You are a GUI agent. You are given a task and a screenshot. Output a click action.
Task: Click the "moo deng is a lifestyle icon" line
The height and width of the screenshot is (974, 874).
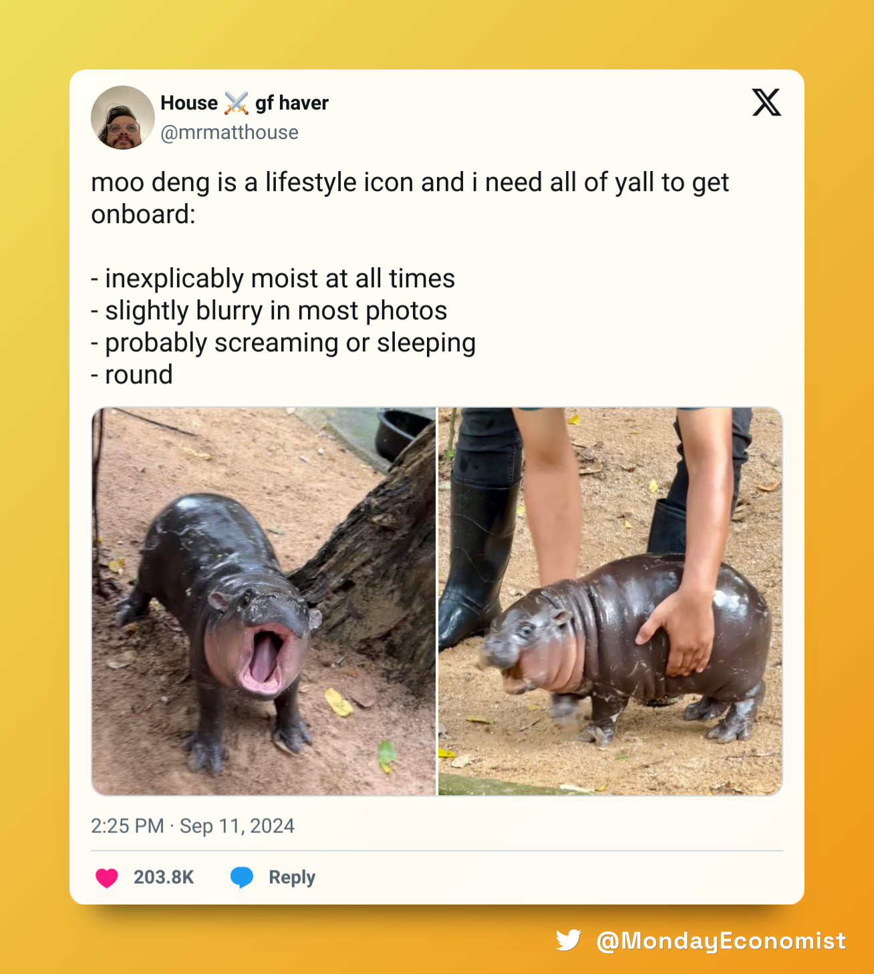coord(410,182)
